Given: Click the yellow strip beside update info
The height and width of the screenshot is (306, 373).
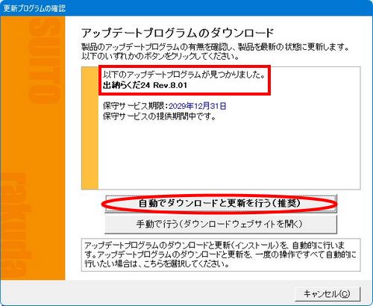Looking at the screenshot, I should click(x=90, y=128).
